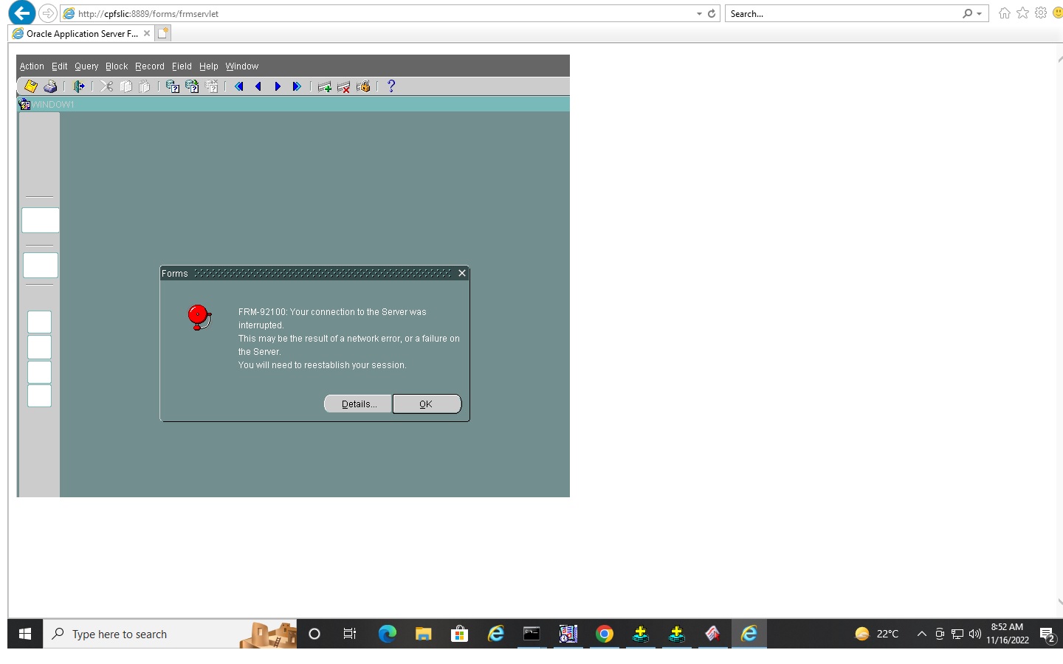
Task: Click the Remove Record toolbar icon
Action: coord(343,86)
